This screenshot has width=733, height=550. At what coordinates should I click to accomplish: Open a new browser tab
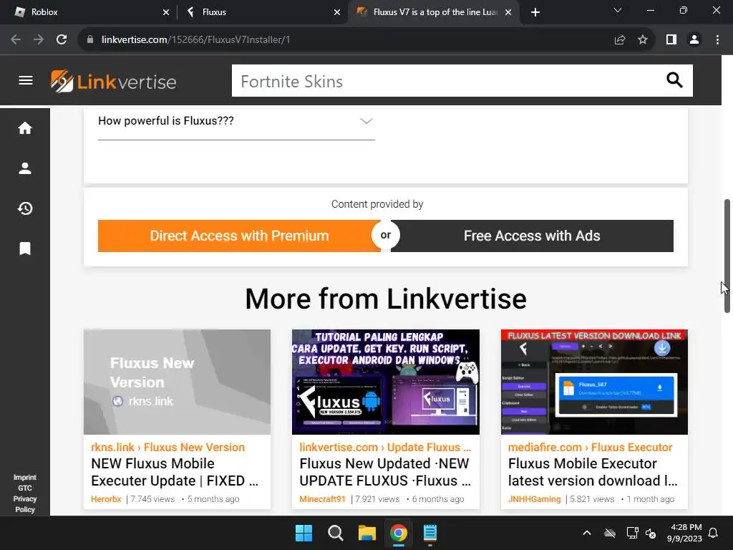coord(535,12)
